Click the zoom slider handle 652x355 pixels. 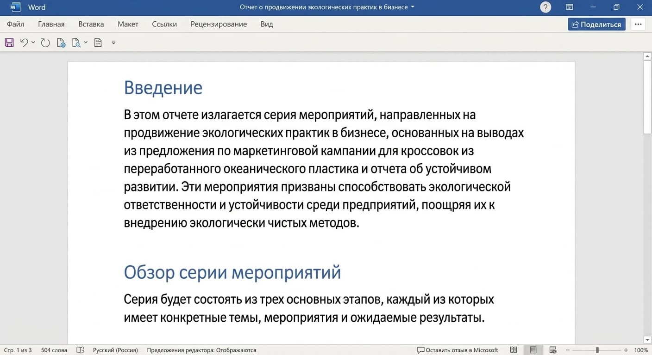(x=597, y=350)
